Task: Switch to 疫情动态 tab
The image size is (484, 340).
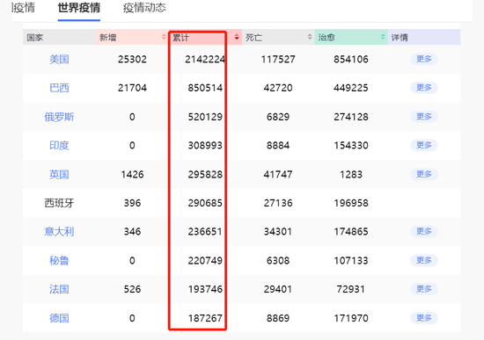Action: tap(144, 8)
